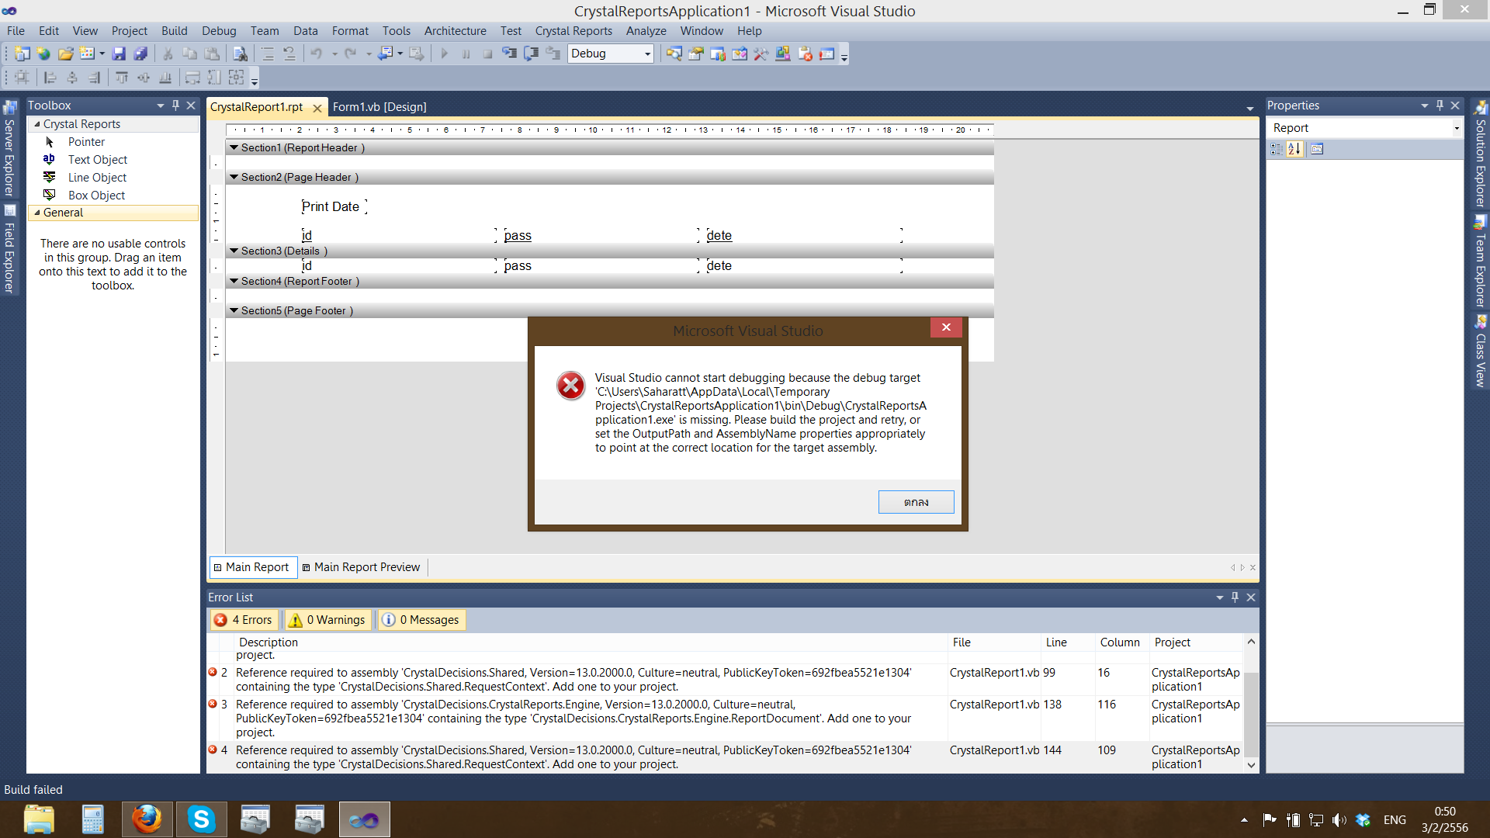The image size is (1490, 838).
Task: Collapse Section3 (Details)
Action: pos(234,251)
